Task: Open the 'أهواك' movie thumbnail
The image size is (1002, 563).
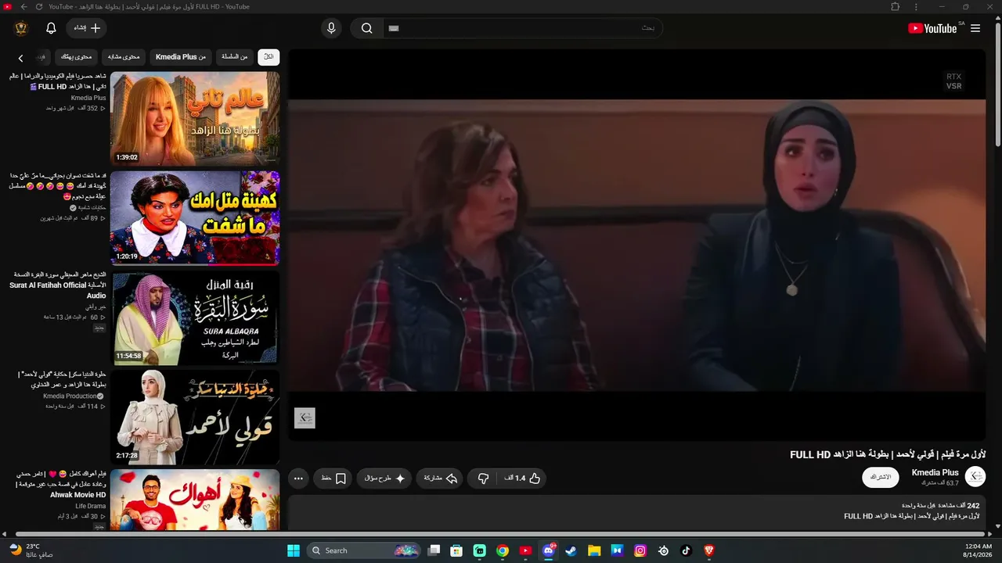Action: tap(195, 500)
